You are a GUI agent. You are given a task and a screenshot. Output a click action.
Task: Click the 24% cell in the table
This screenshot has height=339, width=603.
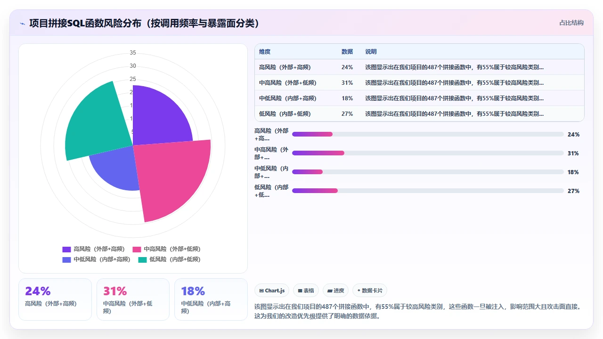pyautogui.click(x=347, y=67)
